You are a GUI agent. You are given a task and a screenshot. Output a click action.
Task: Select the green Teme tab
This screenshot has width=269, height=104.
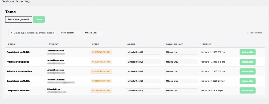tap(39, 19)
